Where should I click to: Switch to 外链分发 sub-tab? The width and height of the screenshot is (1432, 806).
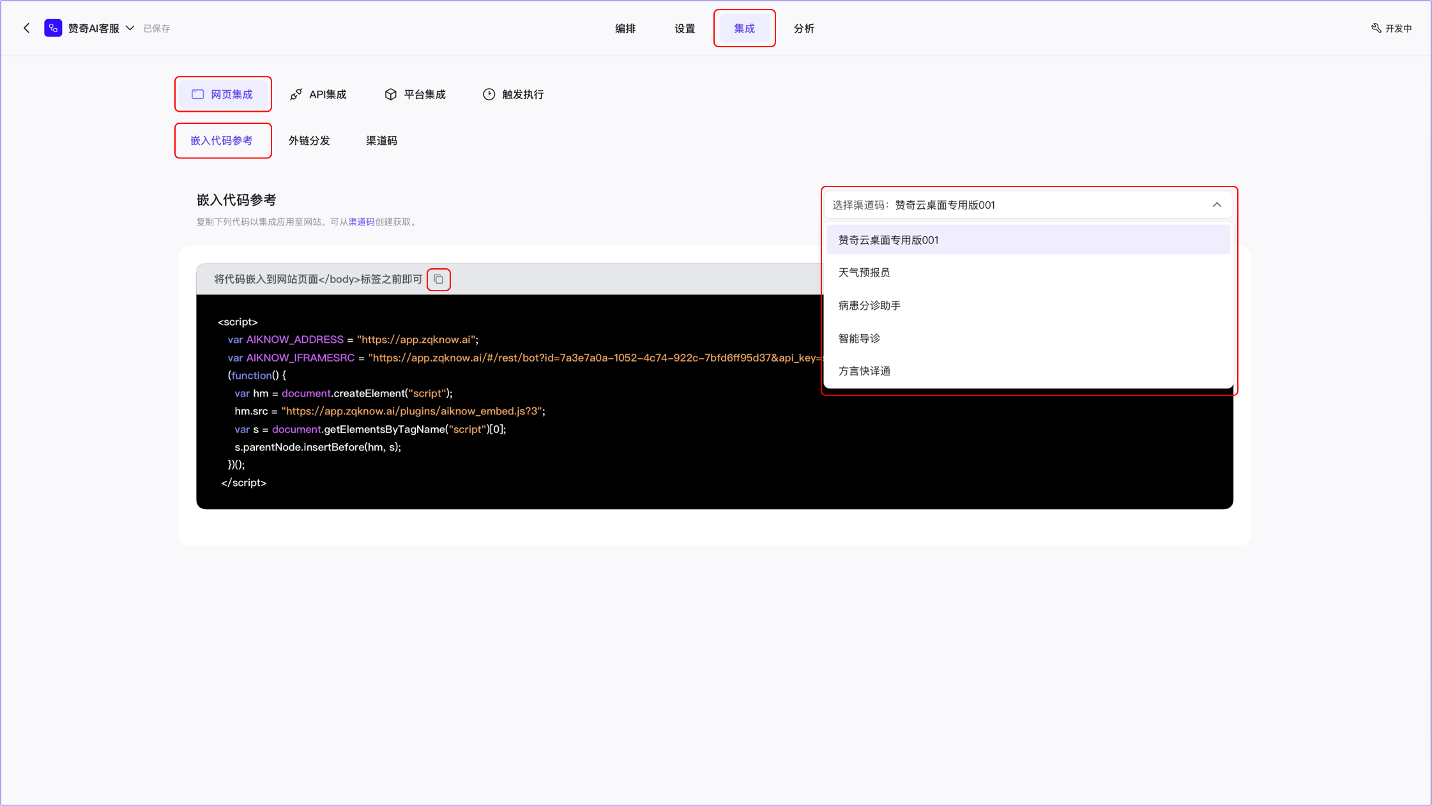[309, 141]
